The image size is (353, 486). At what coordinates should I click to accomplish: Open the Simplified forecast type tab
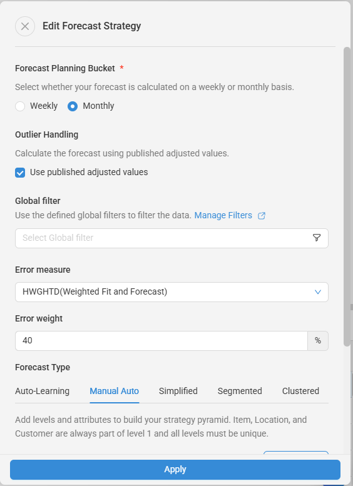tap(178, 391)
